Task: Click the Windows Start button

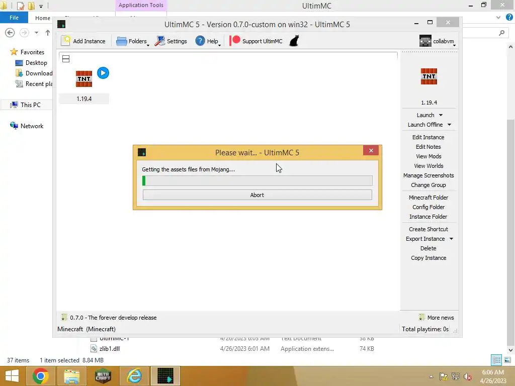Action: coord(12,376)
